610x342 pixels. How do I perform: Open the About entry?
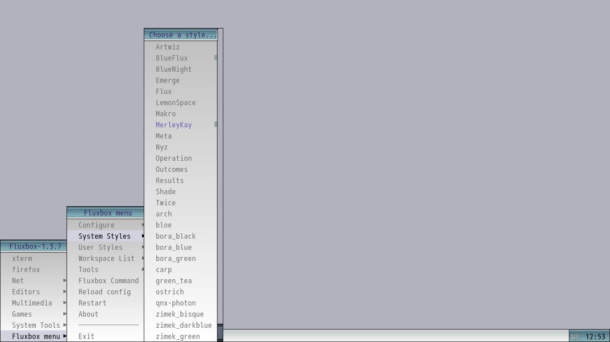[105, 314]
